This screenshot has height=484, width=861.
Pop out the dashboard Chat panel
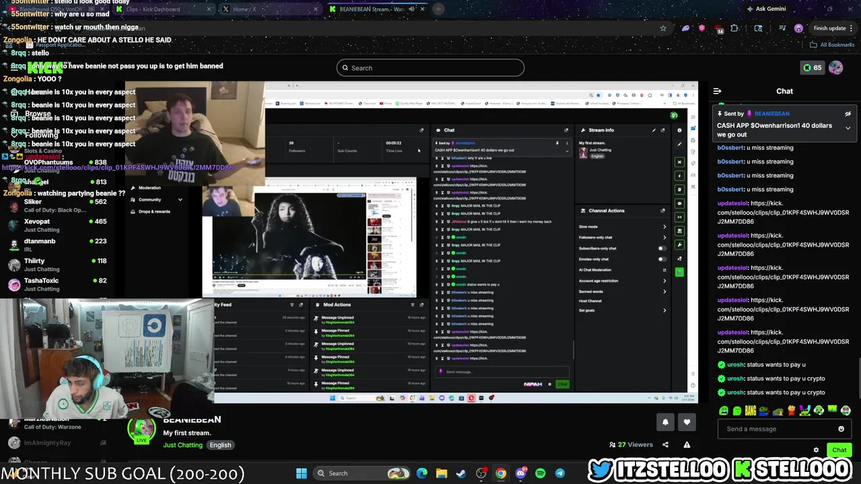pyautogui.click(x=566, y=130)
